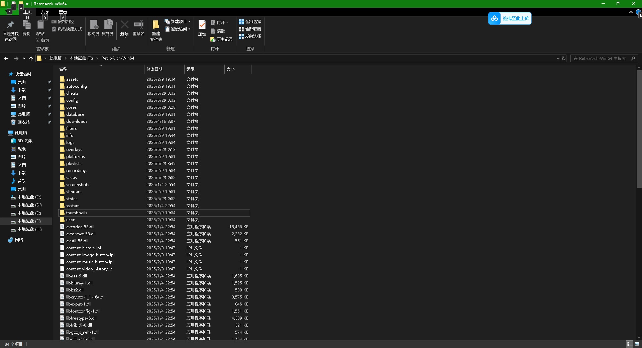Click the search magnifier icon
Image resolution: width=642 pixels, height=348 pixels.
(633, 59)
